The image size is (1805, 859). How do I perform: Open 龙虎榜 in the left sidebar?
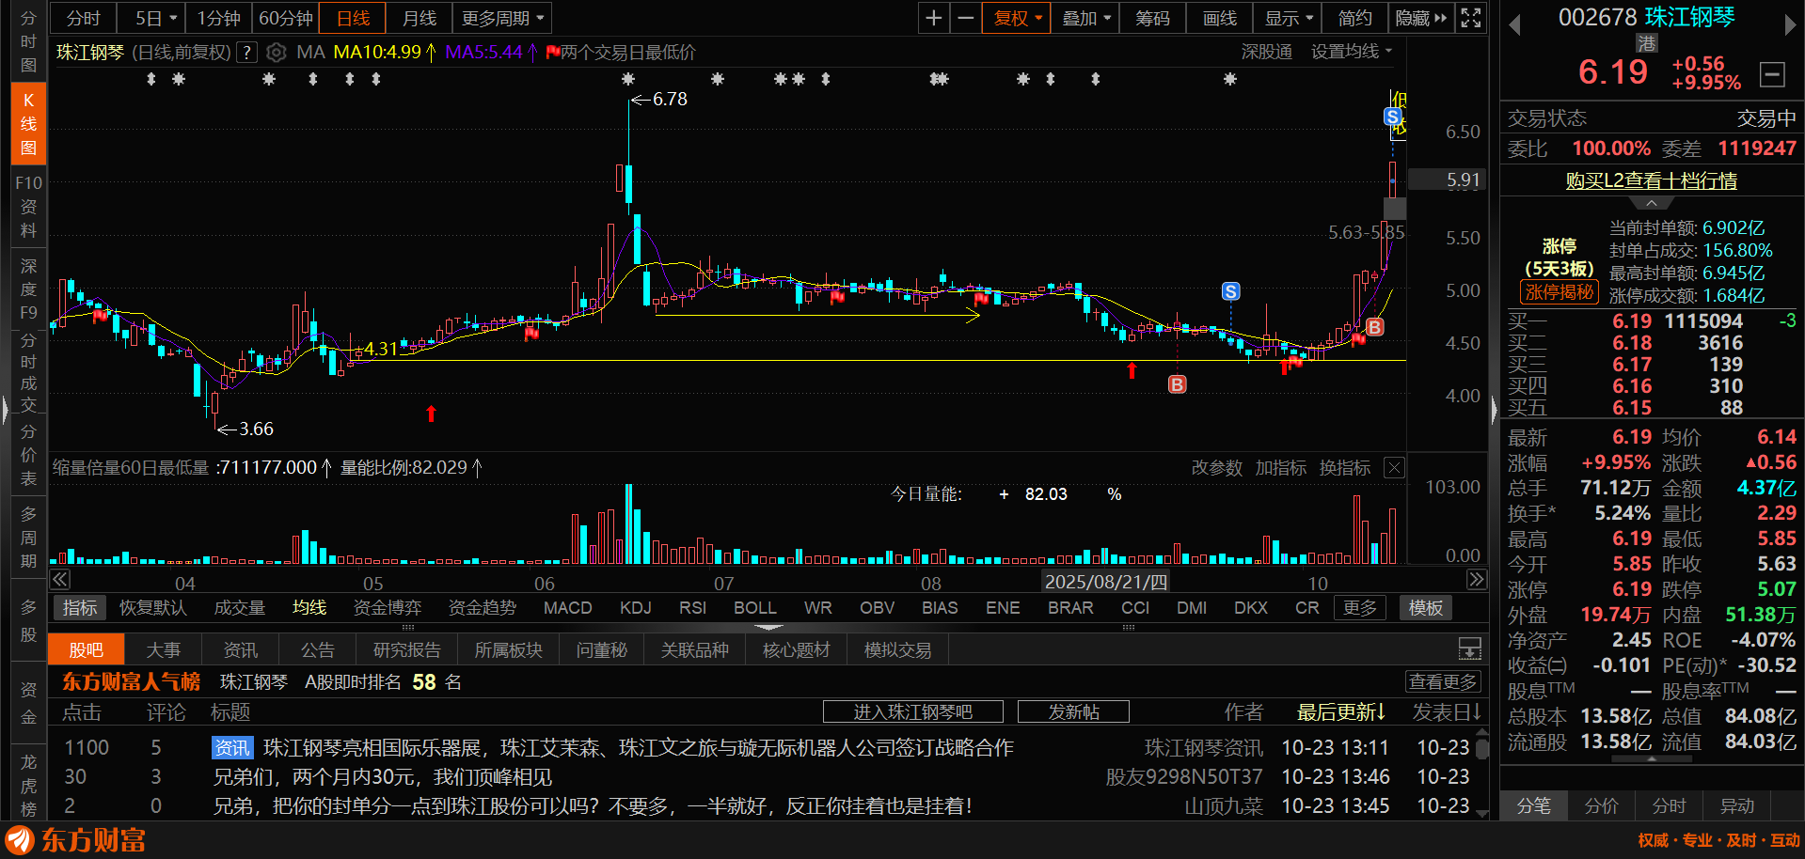28,785
